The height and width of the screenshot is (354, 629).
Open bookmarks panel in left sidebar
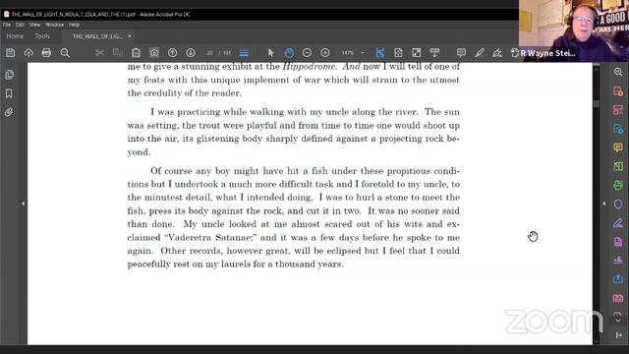[9, 93]
